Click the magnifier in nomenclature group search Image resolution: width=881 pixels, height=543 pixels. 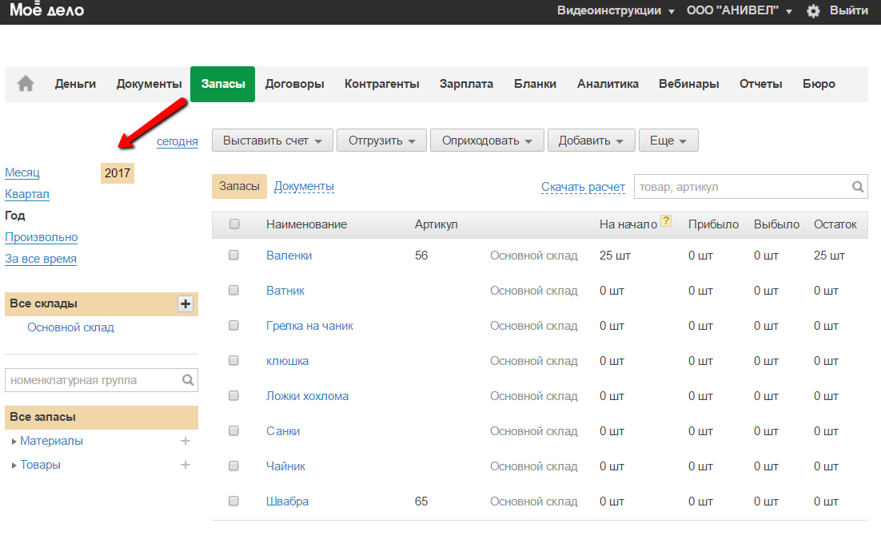coord(188,381)
